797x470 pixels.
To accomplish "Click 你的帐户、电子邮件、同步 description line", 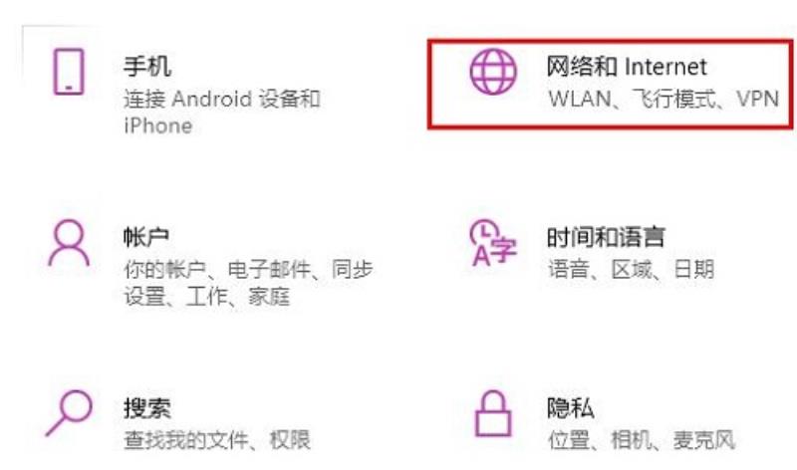I will [x=248, y=269].
